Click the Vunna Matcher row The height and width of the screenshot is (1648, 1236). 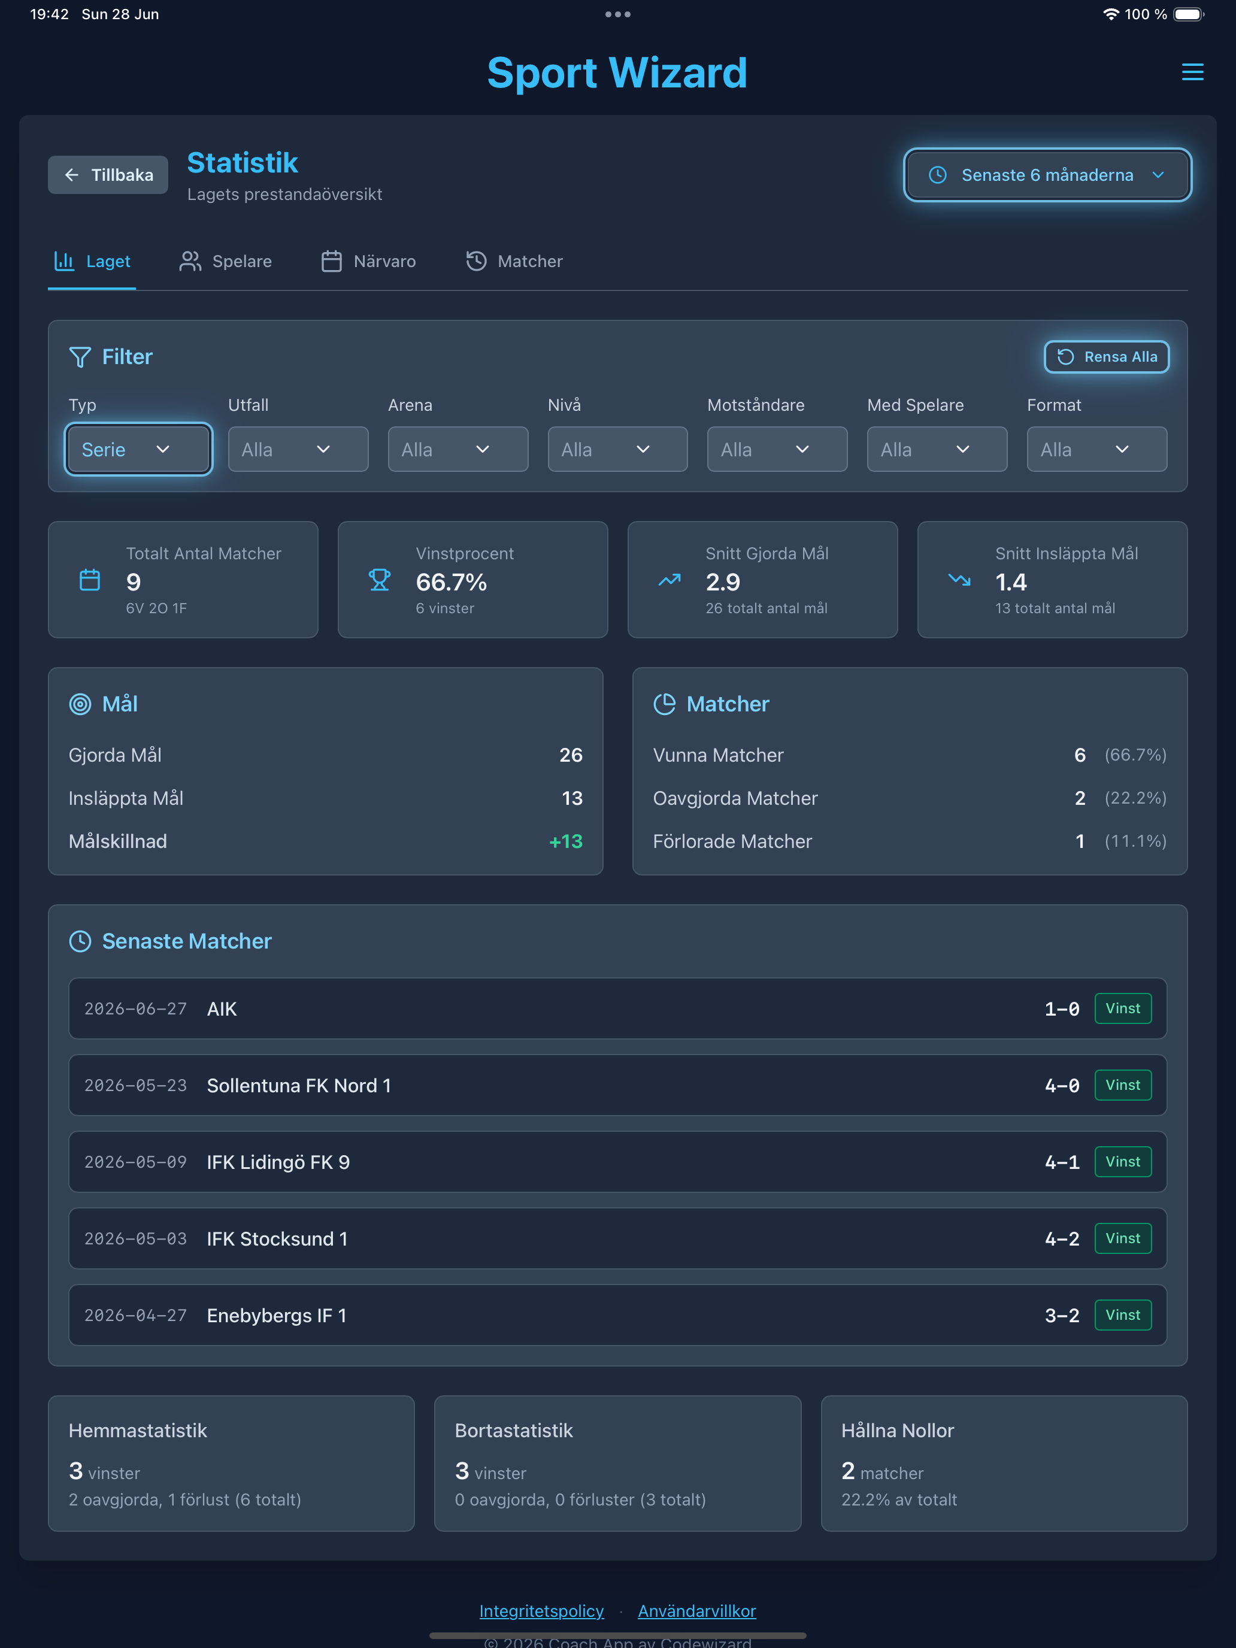click(910, 755)
